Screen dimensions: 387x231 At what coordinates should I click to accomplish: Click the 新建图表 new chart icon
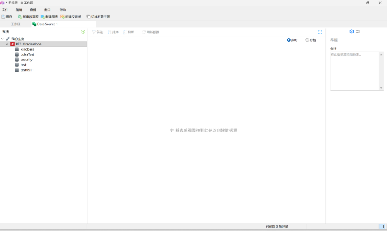coord(42,17)
